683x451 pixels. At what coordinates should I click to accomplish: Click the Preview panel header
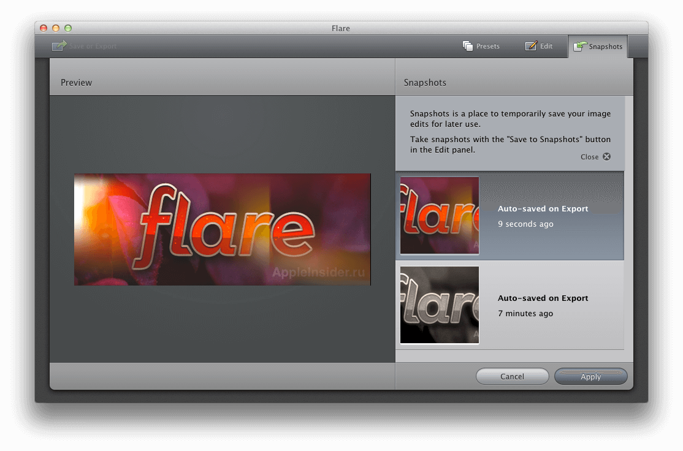(x=76, y=82)
